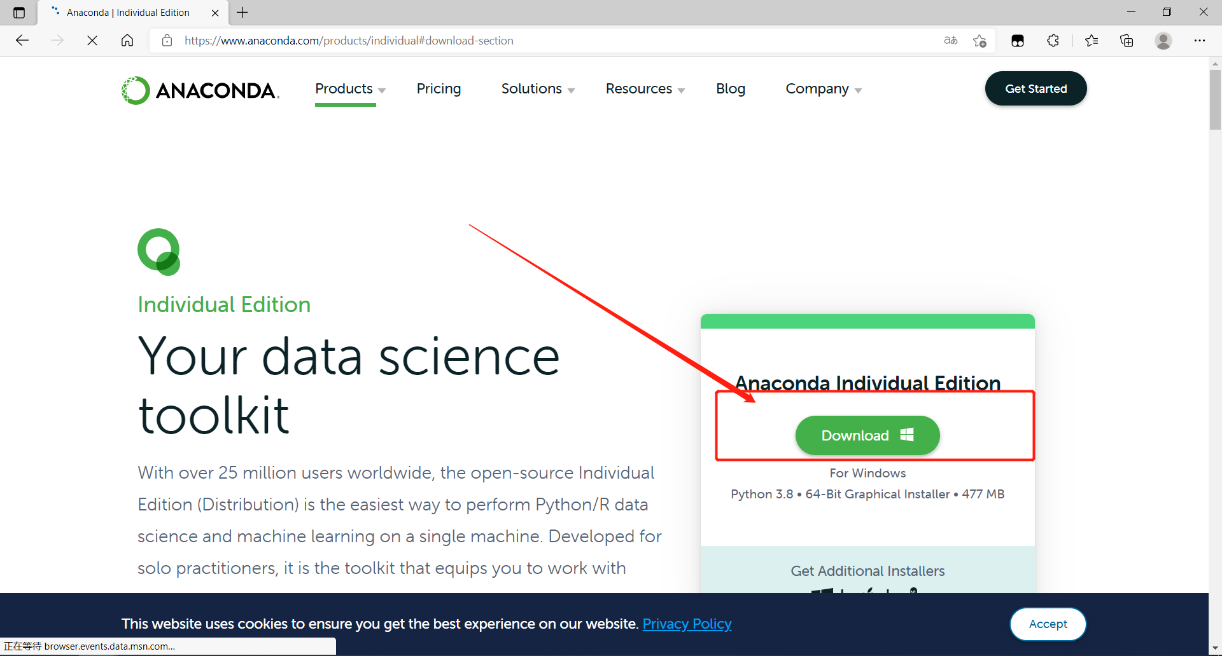View site security lock information
The width and height of the screenshot is (1222, 656).
(x=167, y=41)
